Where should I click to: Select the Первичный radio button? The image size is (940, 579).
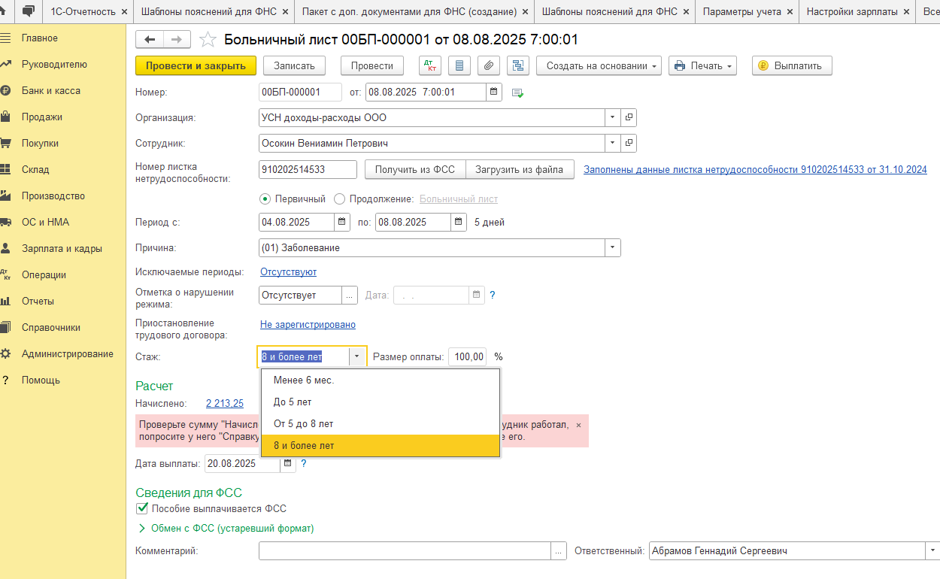coord(265,199)
